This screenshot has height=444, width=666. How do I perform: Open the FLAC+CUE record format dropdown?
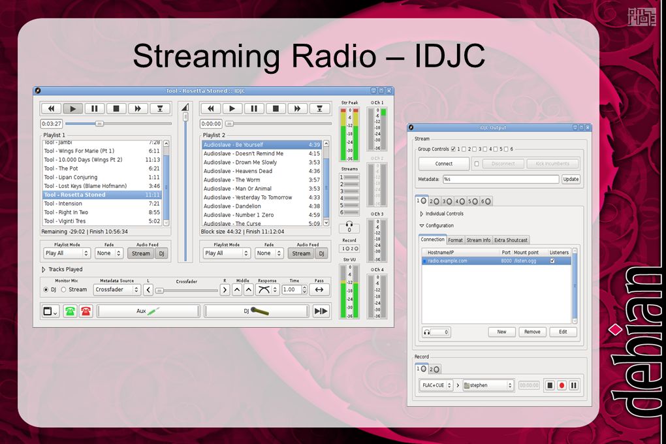pyautogui.click(x=436, y=385)
